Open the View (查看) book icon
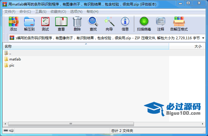 point(61,22)
